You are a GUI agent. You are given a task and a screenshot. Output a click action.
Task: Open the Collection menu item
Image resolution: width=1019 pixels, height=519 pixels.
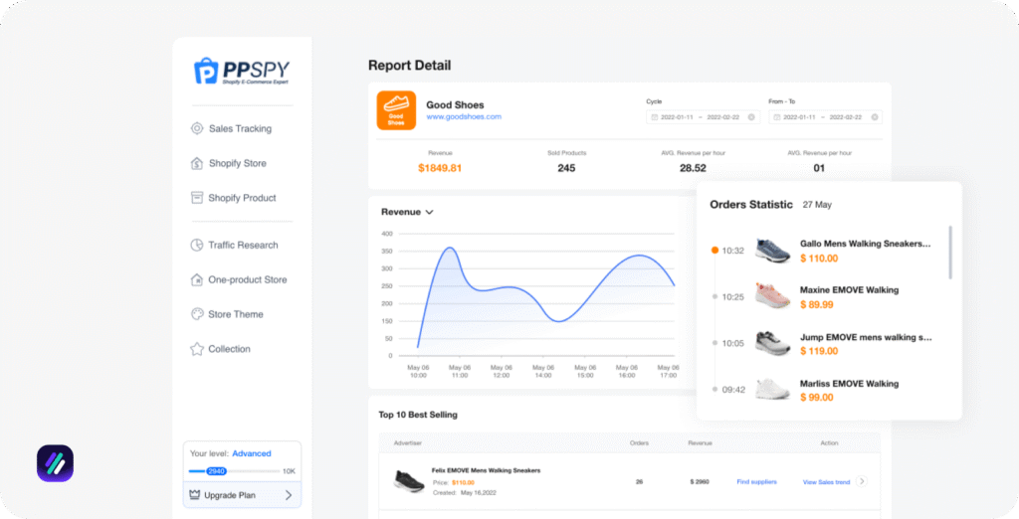coord(229,349)
